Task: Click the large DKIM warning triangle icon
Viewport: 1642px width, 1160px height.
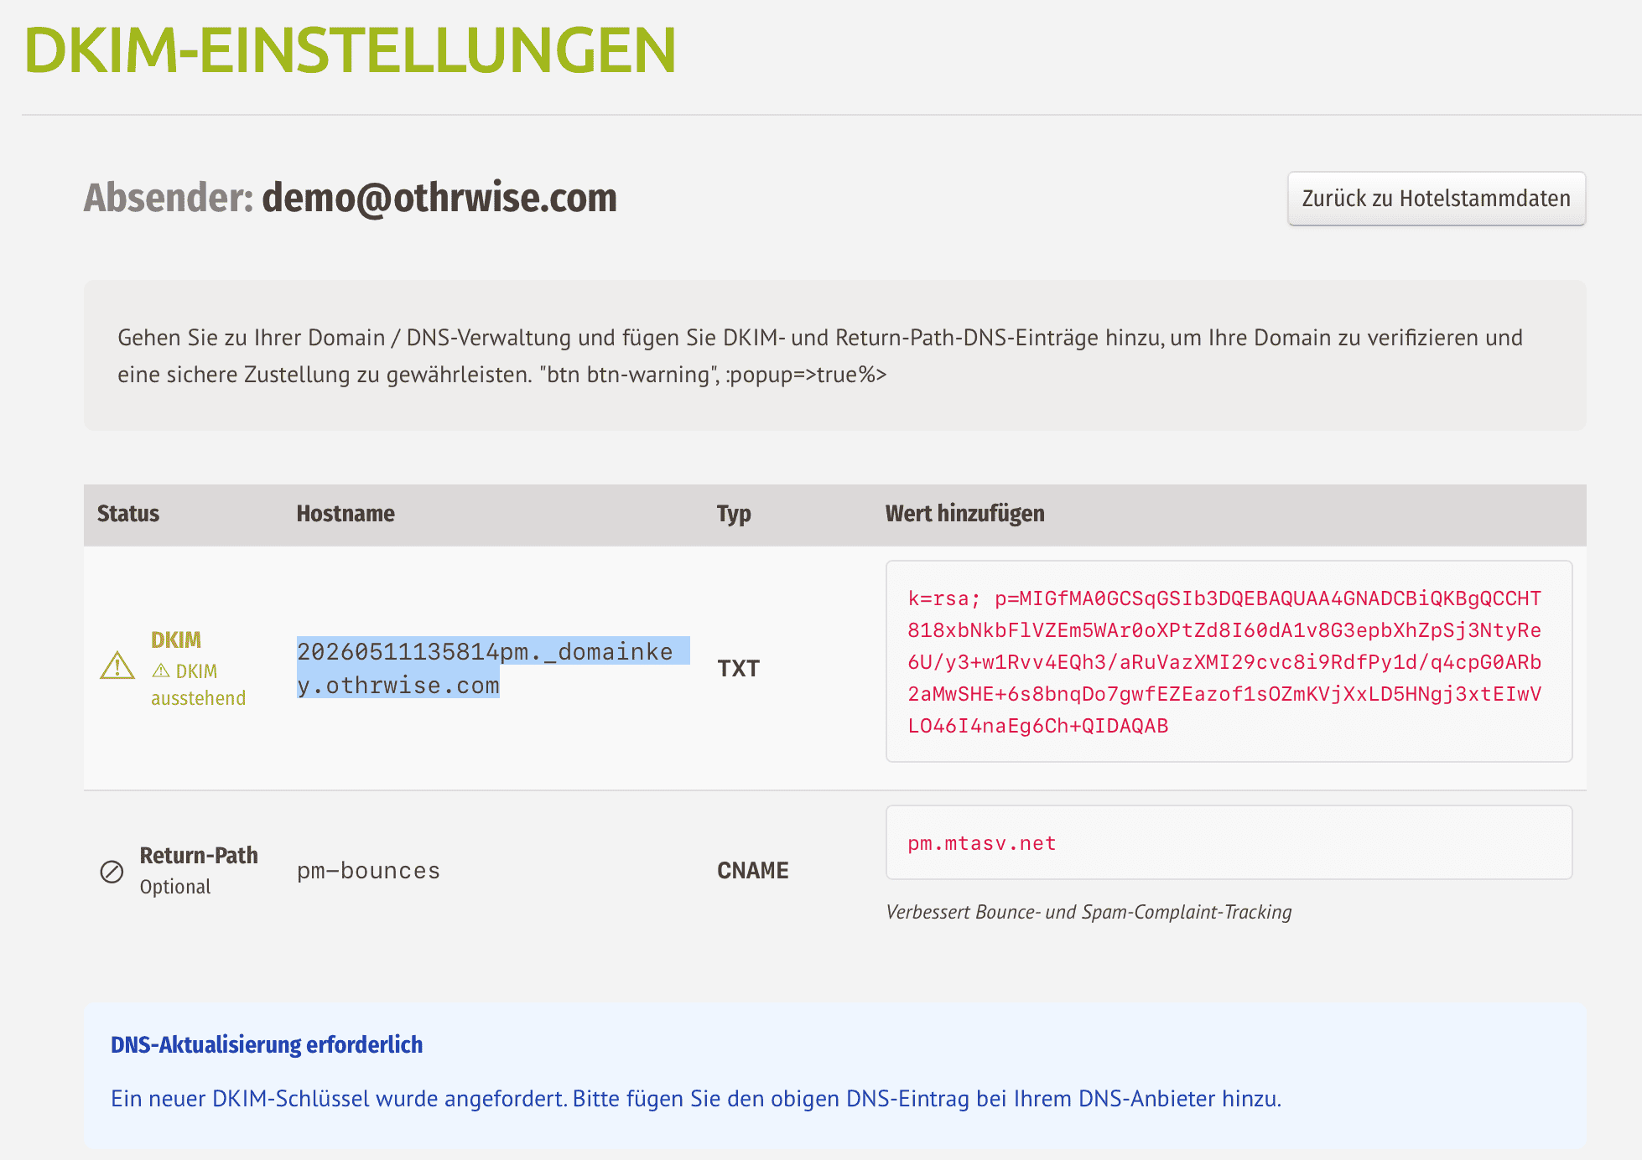Action: coord(117,666)
